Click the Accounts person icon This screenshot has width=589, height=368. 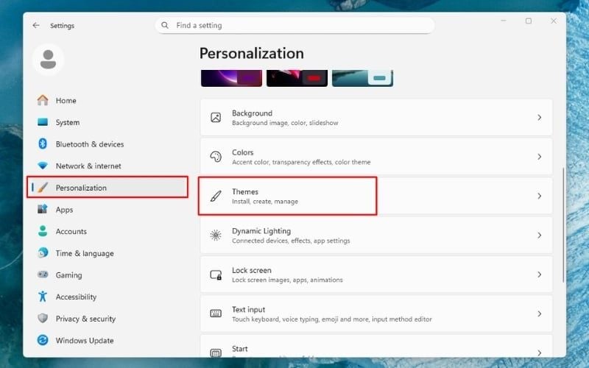click(x=43, y=231)
